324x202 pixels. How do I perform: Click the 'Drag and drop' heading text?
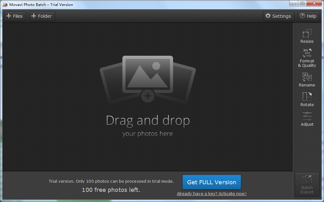[148, 121]
